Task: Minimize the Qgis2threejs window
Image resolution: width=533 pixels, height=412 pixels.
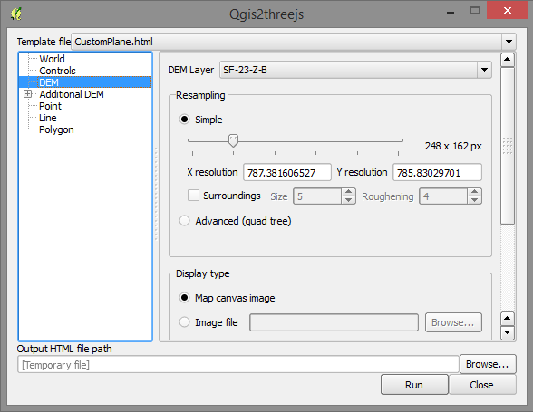Action: click(451, 12)
